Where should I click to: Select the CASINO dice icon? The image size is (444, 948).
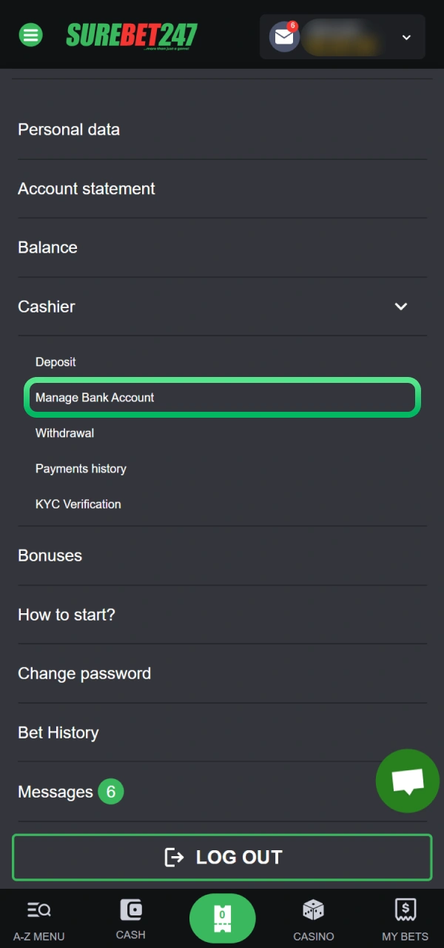[x=313, y=918]
